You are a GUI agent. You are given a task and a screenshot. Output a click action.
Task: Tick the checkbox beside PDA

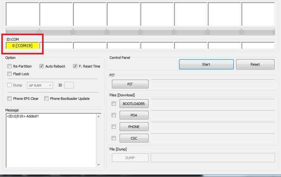114,115
